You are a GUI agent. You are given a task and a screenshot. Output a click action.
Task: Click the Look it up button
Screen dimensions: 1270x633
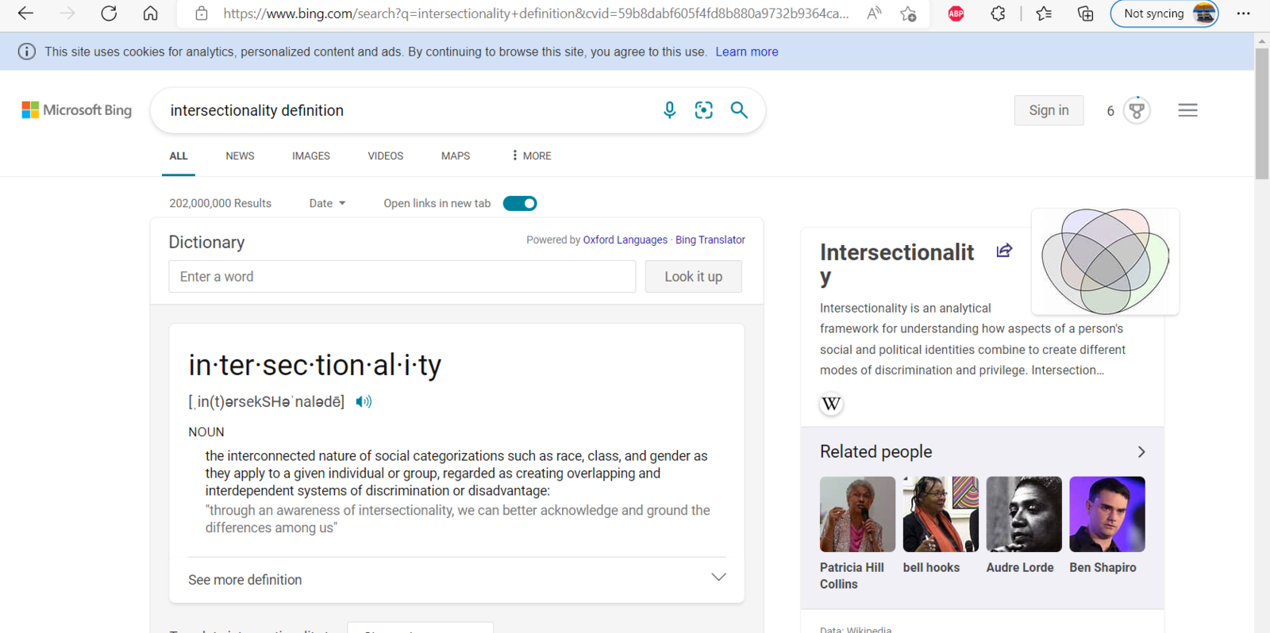point(694,277)
